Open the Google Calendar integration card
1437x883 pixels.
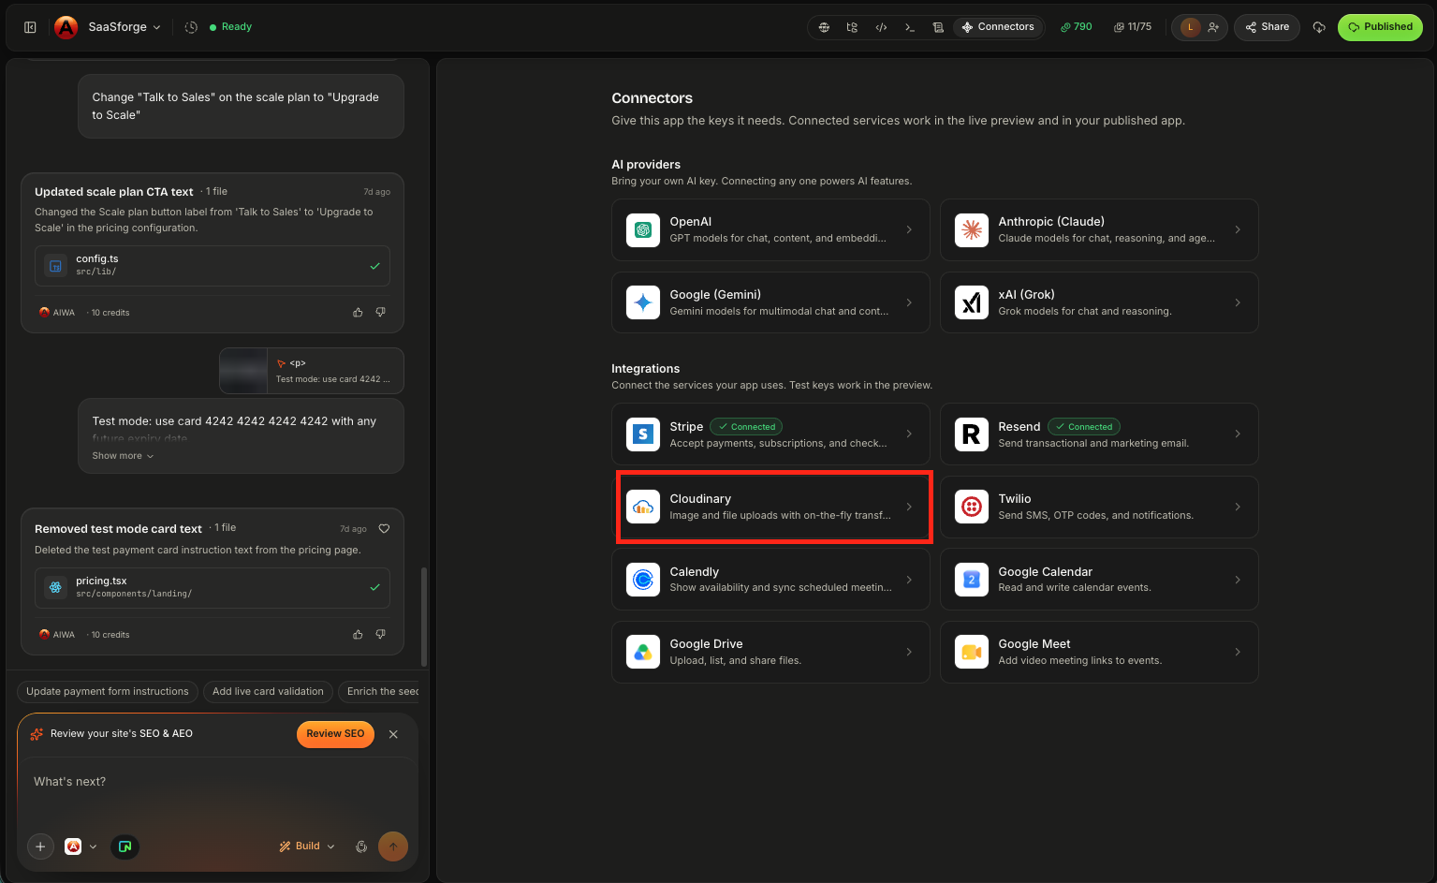[x=1099, y=580]
